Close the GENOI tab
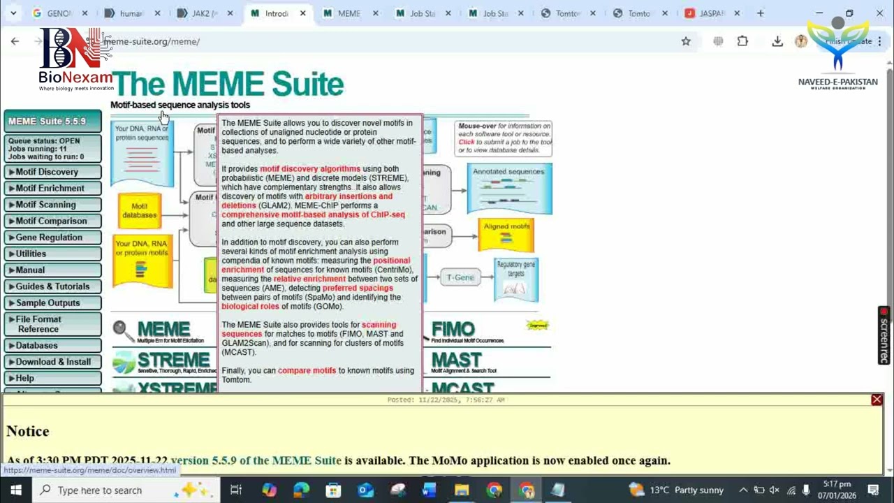 point(85,13)
